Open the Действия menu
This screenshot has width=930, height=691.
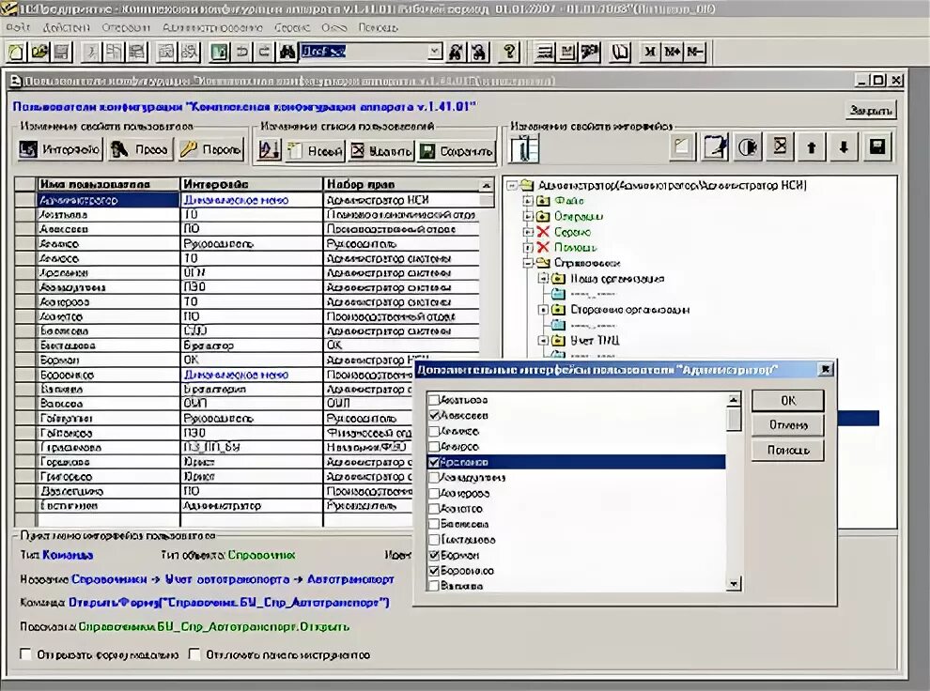click(x=67, y=28)
